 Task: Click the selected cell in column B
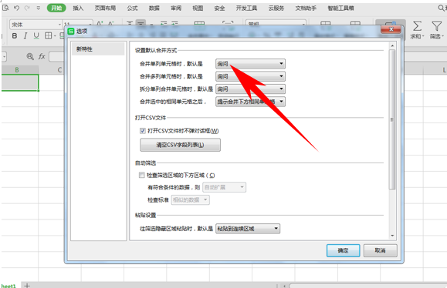point(19,82)
